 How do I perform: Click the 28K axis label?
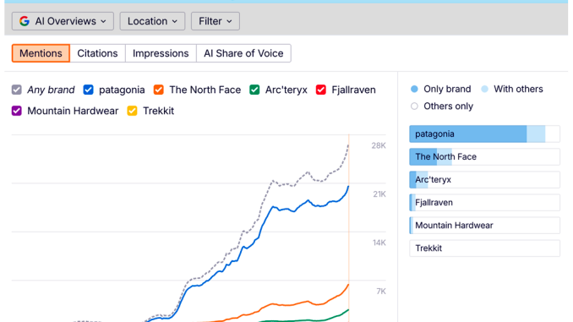click(x=379, y=146)
